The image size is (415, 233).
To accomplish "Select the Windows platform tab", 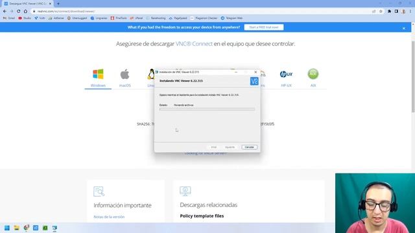I will [x=98, y=78].
